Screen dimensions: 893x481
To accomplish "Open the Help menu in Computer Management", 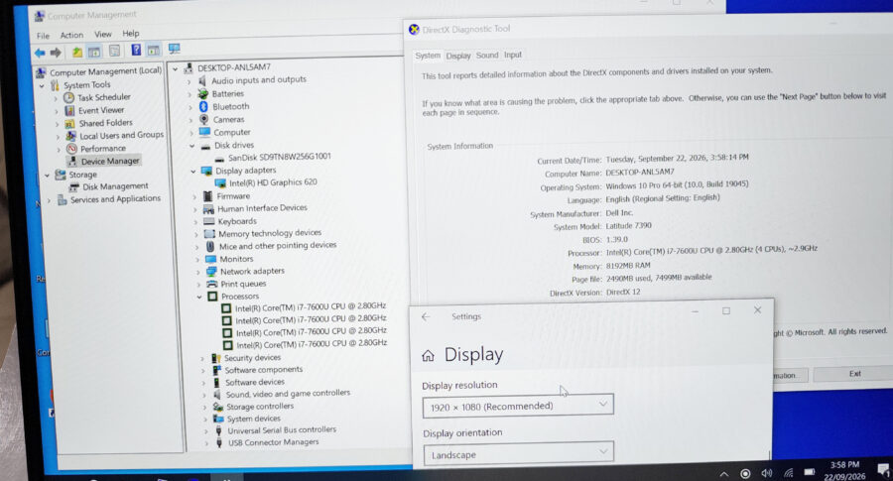I will 130,34.
